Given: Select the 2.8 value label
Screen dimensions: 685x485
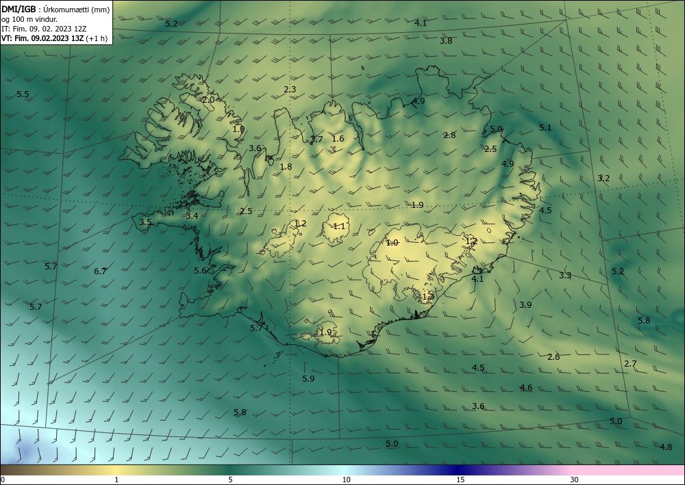Looking at the screenshot, I should [x=449, y=135].
